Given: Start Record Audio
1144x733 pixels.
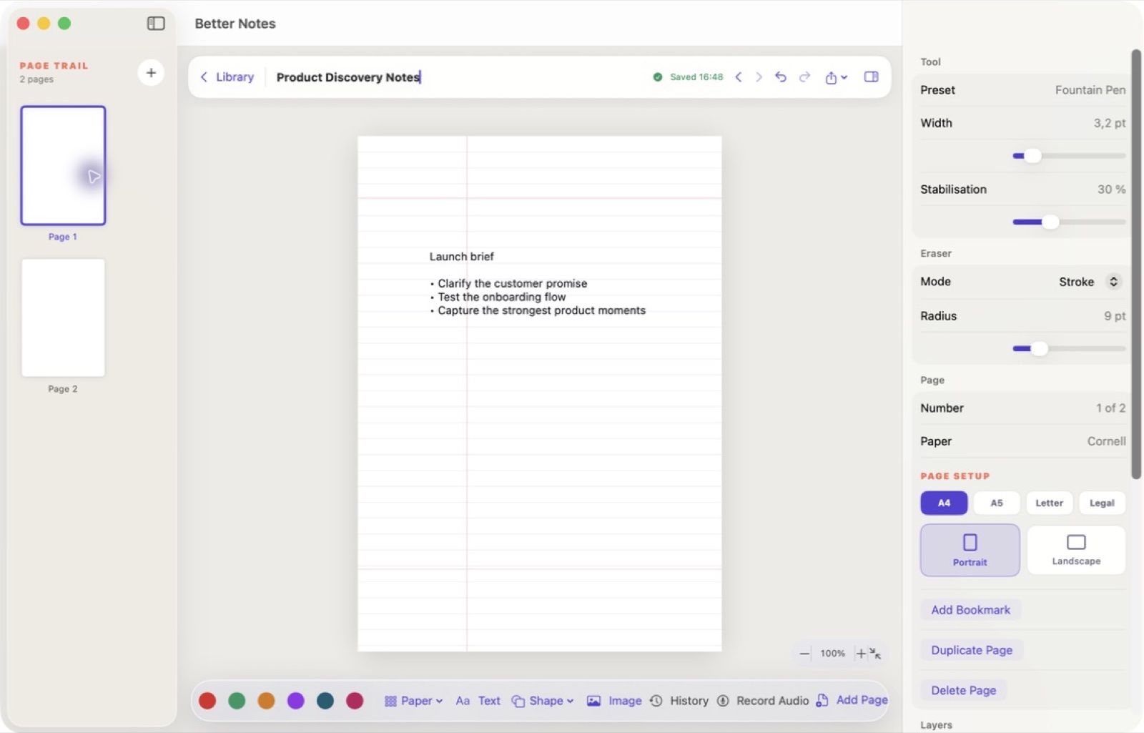Looking at the screenshot, I should pyautogui.click(x=763, y=701).
